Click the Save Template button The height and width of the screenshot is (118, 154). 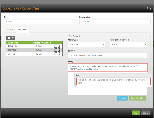138,98
